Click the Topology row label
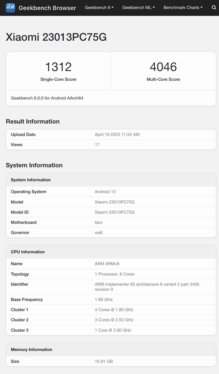This screenshot has width=219, height=374. point(20,274)
